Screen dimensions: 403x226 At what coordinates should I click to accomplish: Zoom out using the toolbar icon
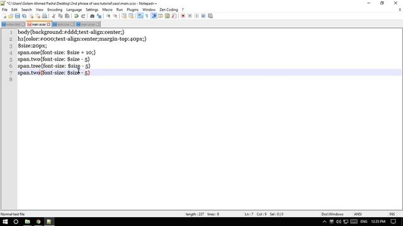(115, 16)
